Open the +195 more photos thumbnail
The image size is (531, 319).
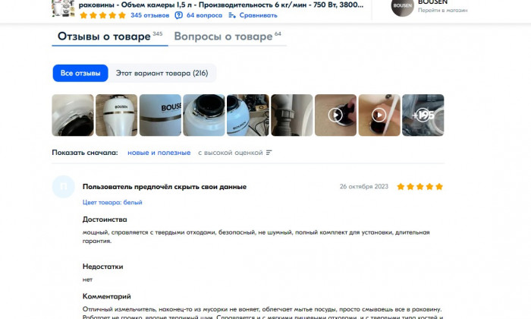423,115
